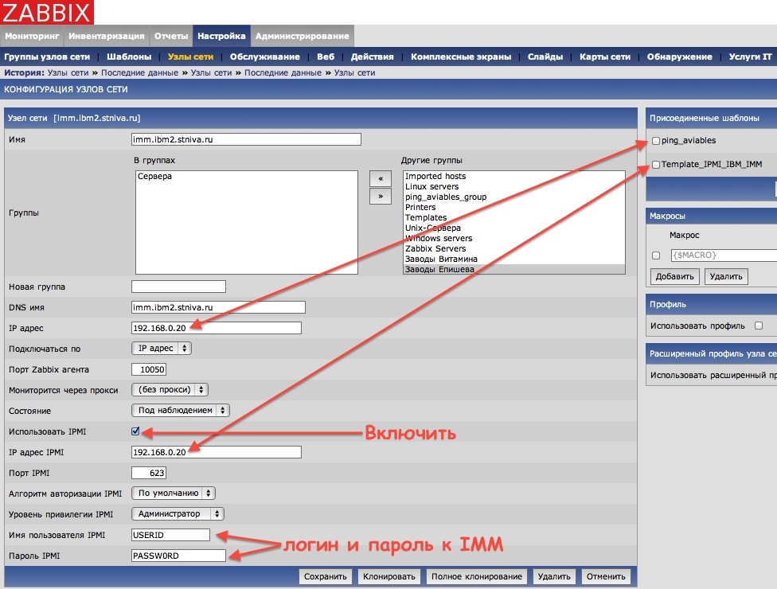This screenshot has width=777, height=589.
Task: Uncheck the Использовать IPMI checkbox
Action: (x=136, y=431)
